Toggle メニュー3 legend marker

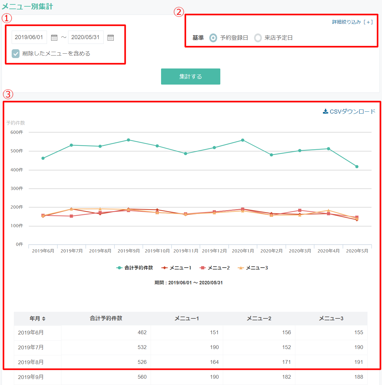241,268
